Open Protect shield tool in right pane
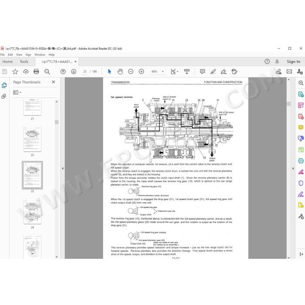 (301, 183)
